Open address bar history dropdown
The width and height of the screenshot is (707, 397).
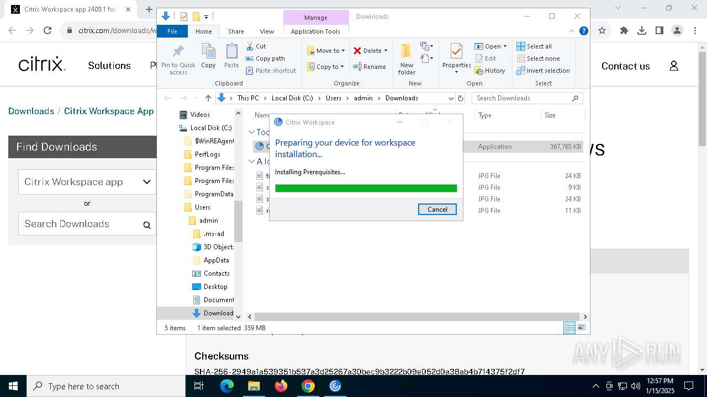(x=451, y=98)
